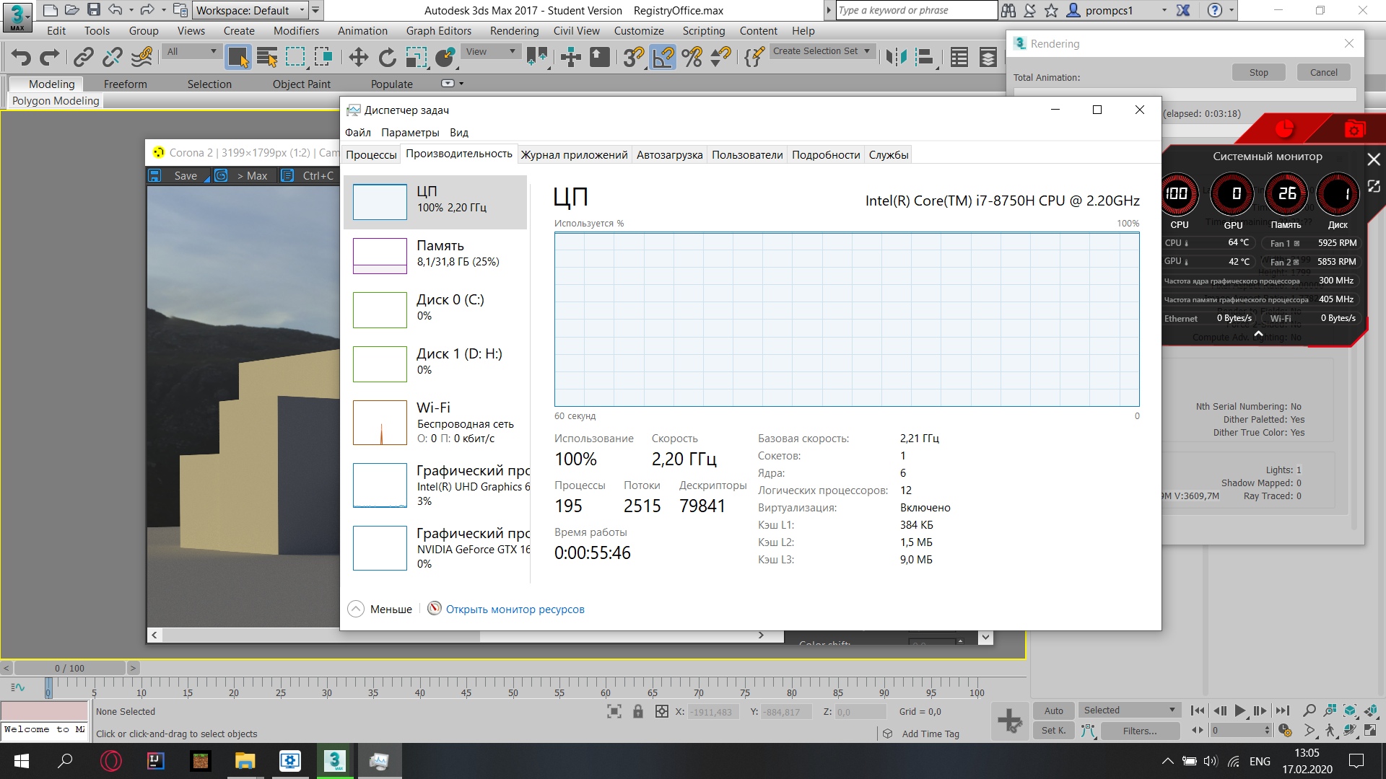Click the Select and Link icon
This screenshot has height=779, width=1386.
84,57
